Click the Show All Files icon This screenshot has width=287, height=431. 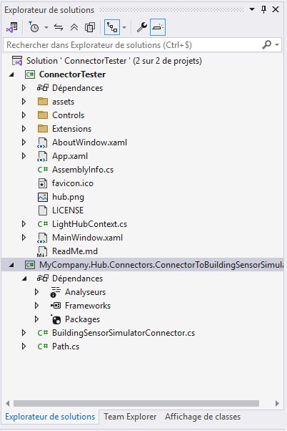point(90,27)
